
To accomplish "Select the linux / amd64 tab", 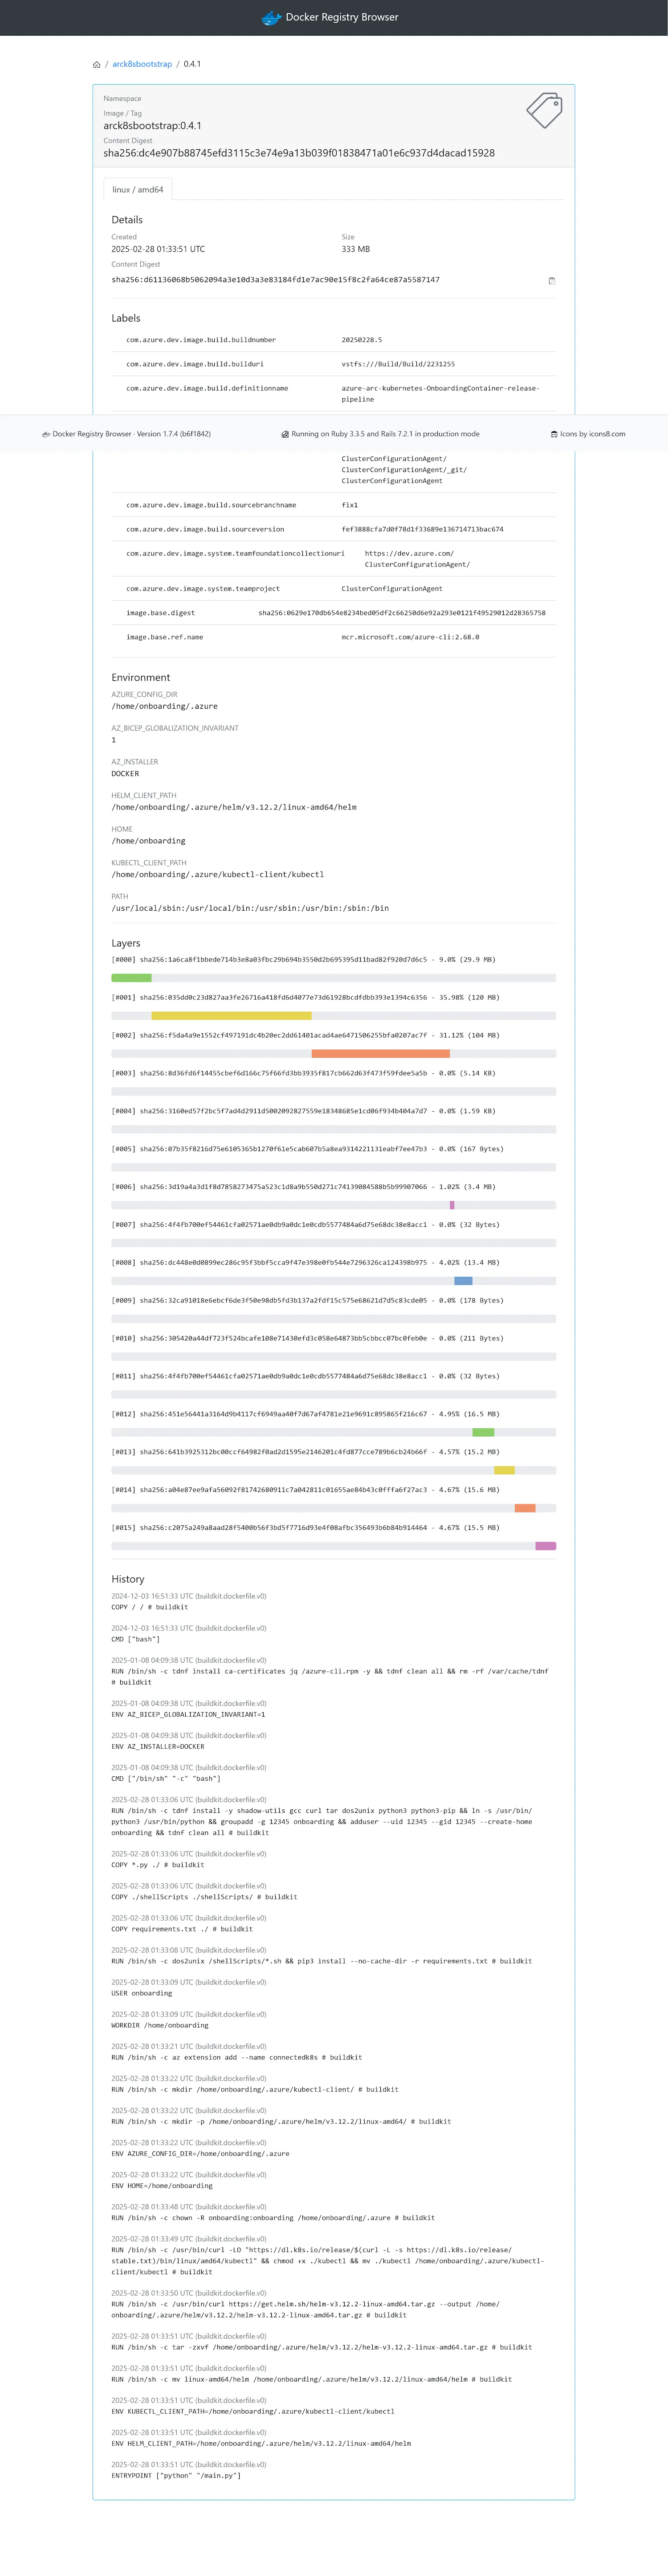I will [x=138, y=189].
